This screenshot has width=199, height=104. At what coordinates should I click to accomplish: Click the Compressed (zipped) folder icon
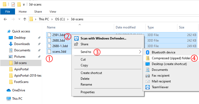click(x=148, y=58)
